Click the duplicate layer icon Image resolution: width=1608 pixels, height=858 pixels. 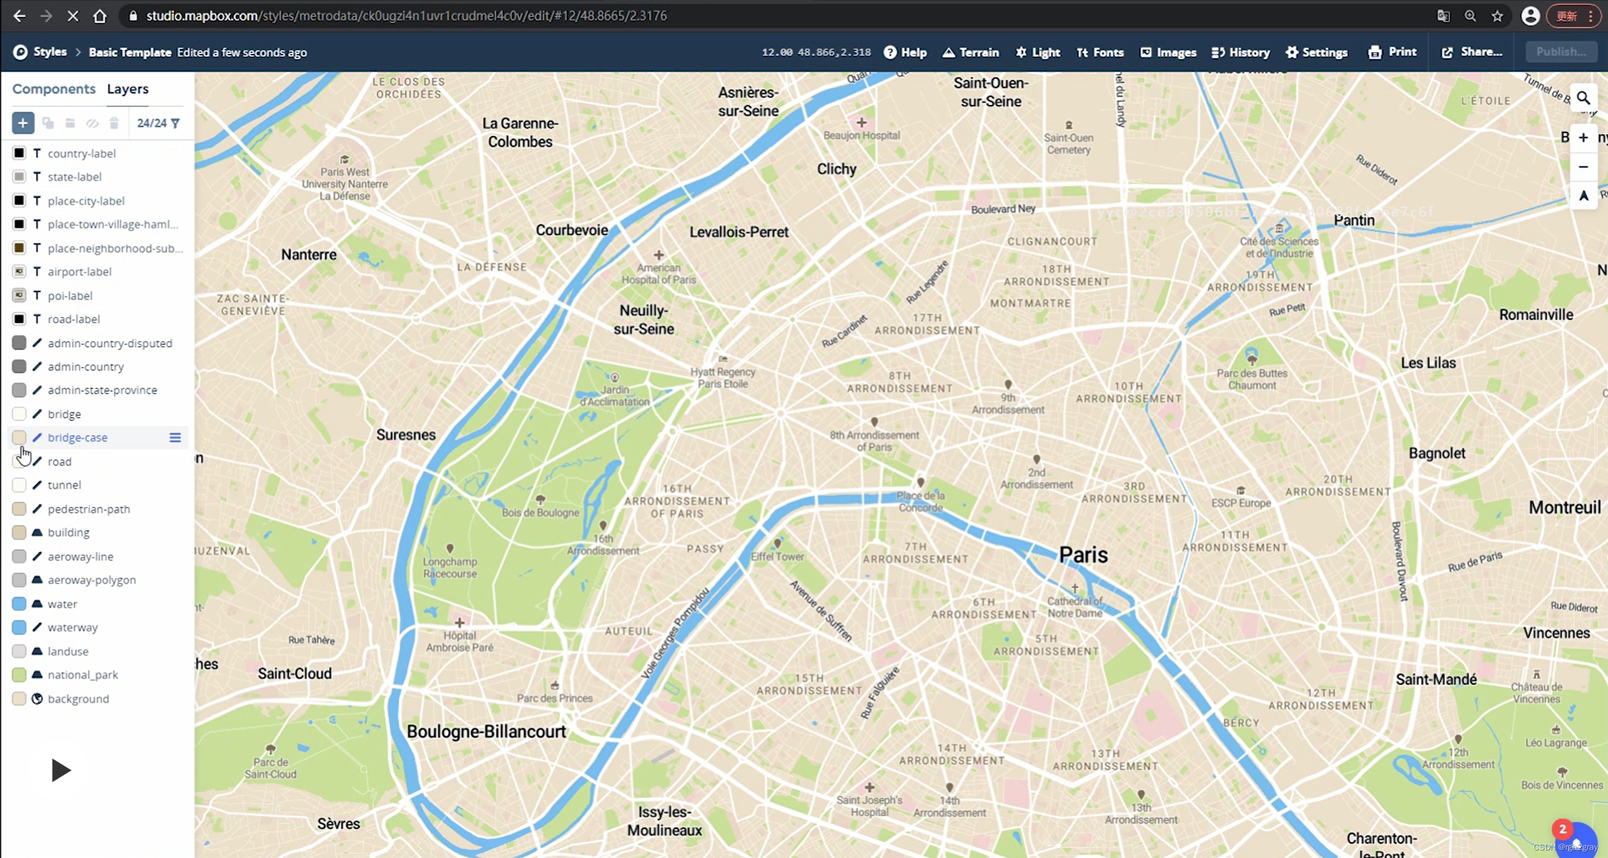(x=48, y=123)
